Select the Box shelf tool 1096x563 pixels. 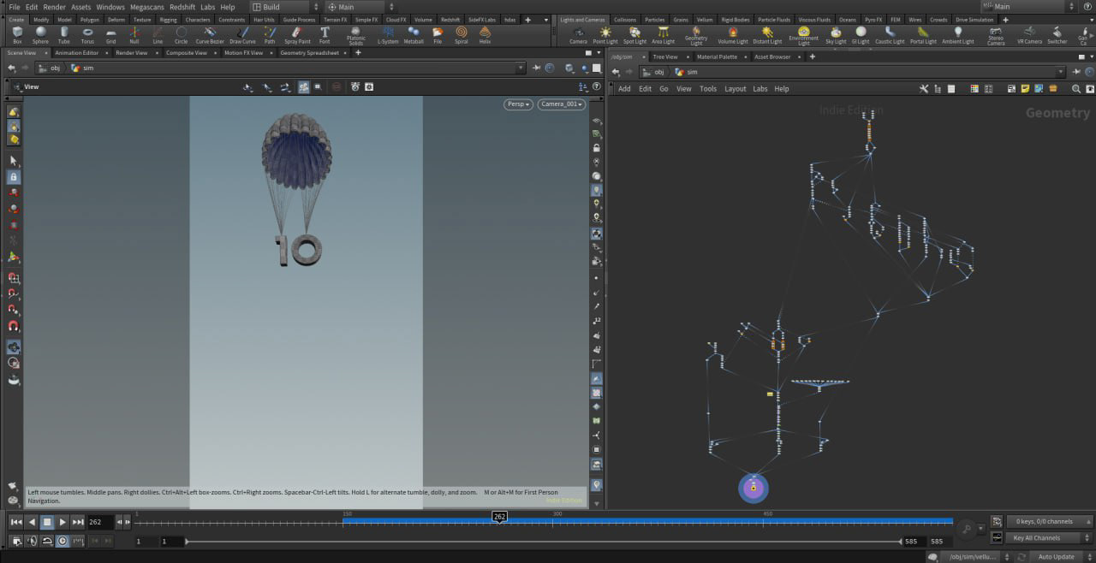point(17,34)
